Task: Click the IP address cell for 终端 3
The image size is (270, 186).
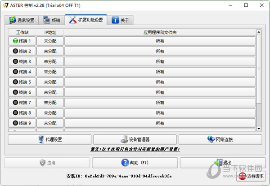Action: (49, 61)
